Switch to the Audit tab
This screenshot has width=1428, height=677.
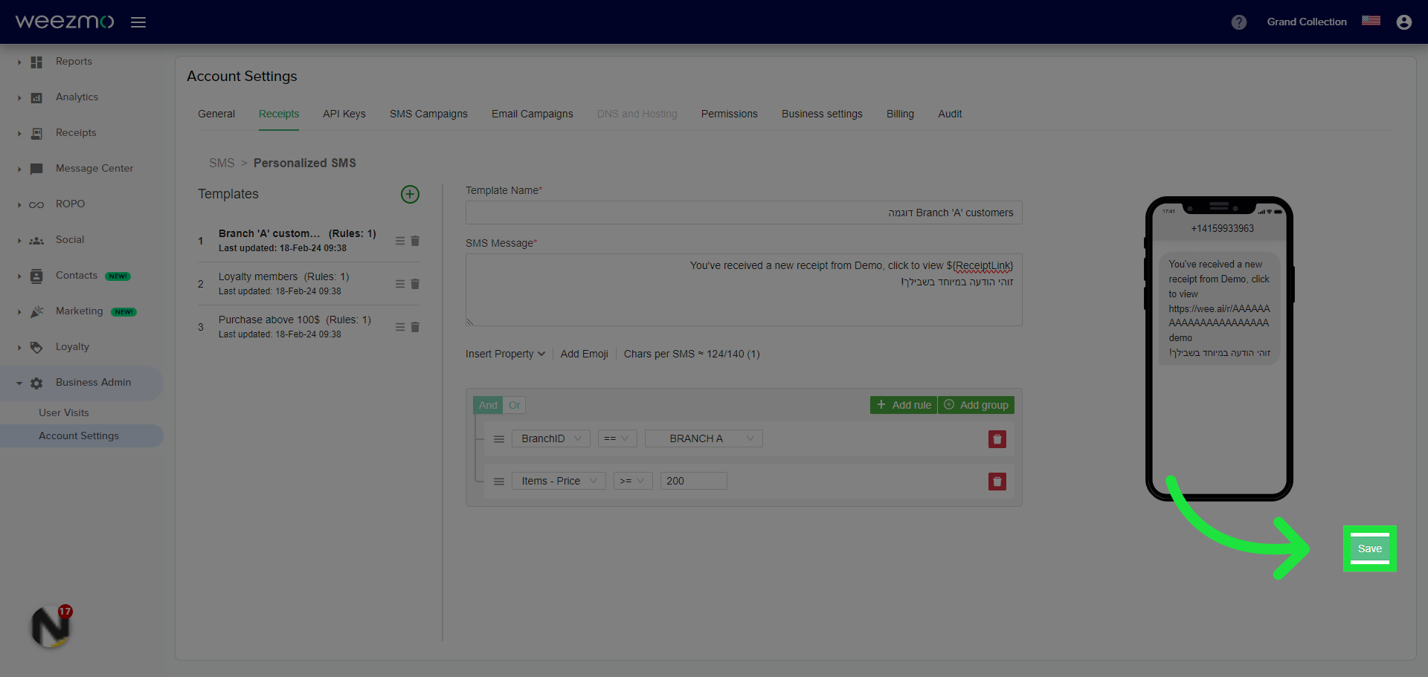(x=950, y=114)
